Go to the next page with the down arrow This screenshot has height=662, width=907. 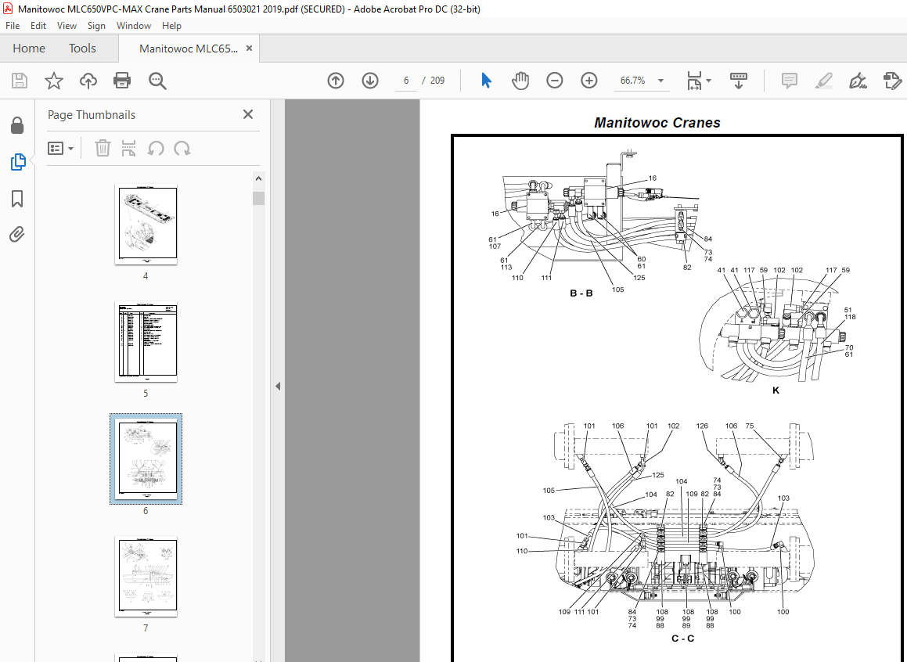(x=370, y=81)
